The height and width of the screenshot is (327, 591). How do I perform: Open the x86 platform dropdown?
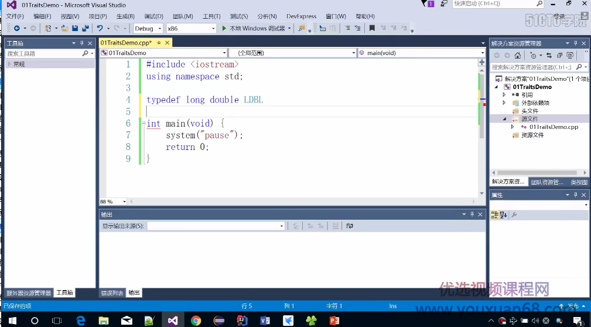point(191,28)
